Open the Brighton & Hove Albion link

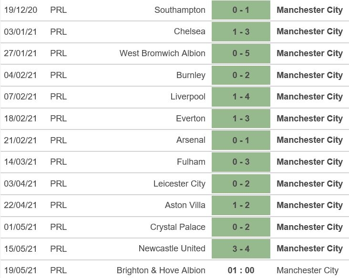161,270
